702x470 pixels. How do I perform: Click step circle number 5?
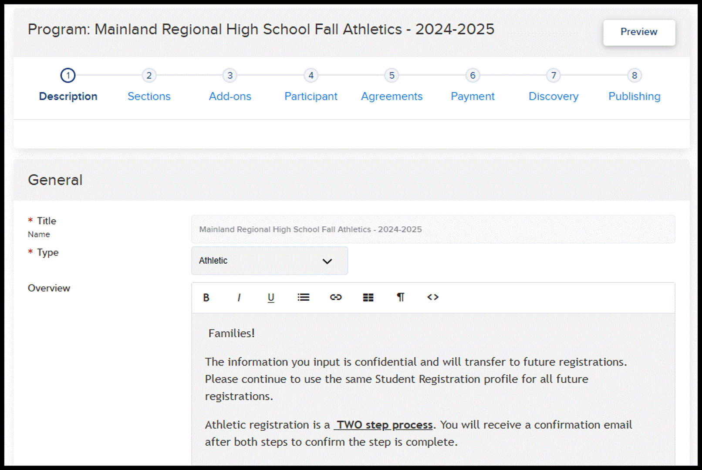[x=391, y=75]
